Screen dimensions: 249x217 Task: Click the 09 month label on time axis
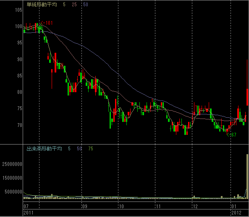(85, 207)
